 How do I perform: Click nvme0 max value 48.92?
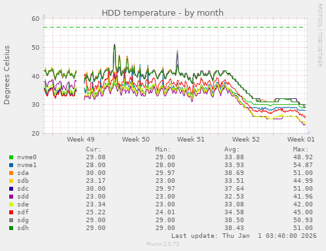click(x=303, y=157)
